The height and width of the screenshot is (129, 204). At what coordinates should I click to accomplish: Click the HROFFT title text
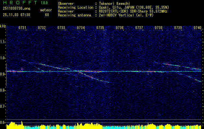point(20,3)
